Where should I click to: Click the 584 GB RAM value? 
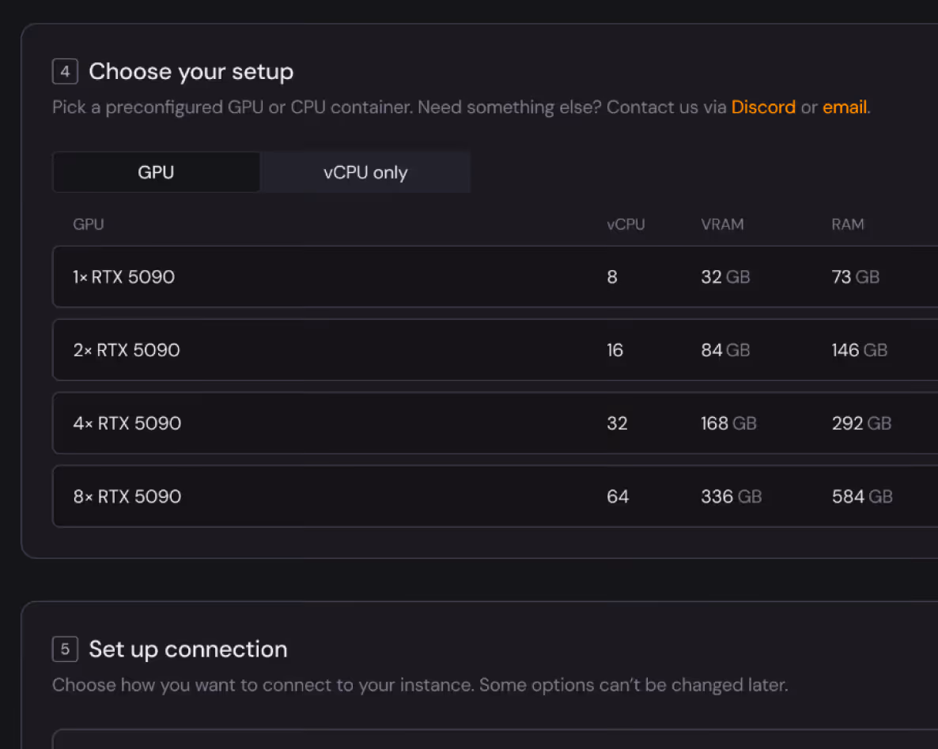(862, 497)
